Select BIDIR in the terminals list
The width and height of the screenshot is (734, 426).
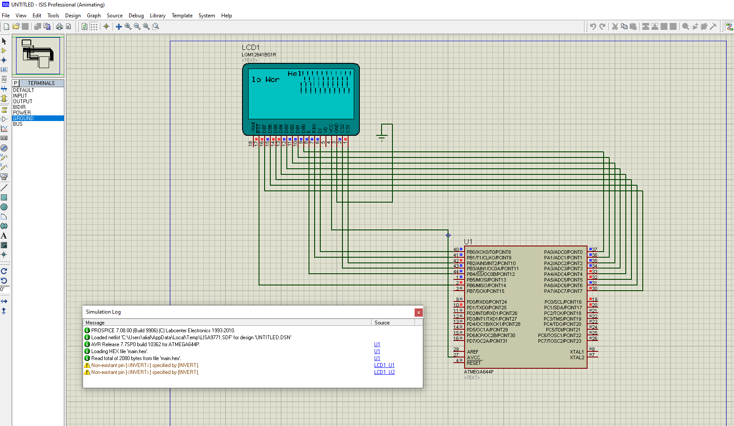click(19, 107)
